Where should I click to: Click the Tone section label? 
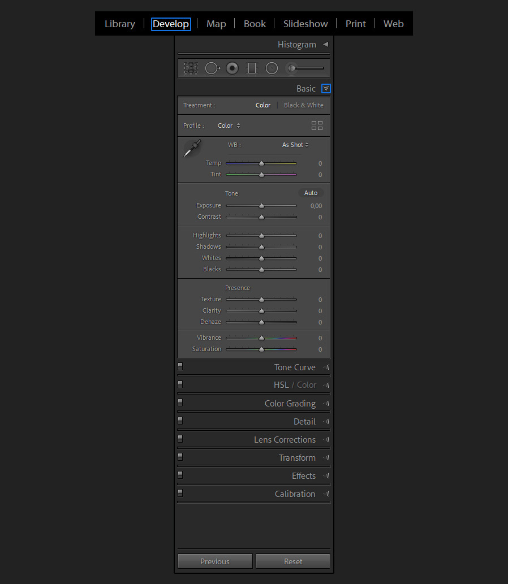tap(231, 193)
